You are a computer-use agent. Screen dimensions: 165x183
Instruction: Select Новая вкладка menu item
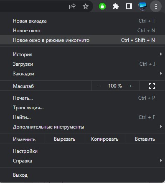82,21
